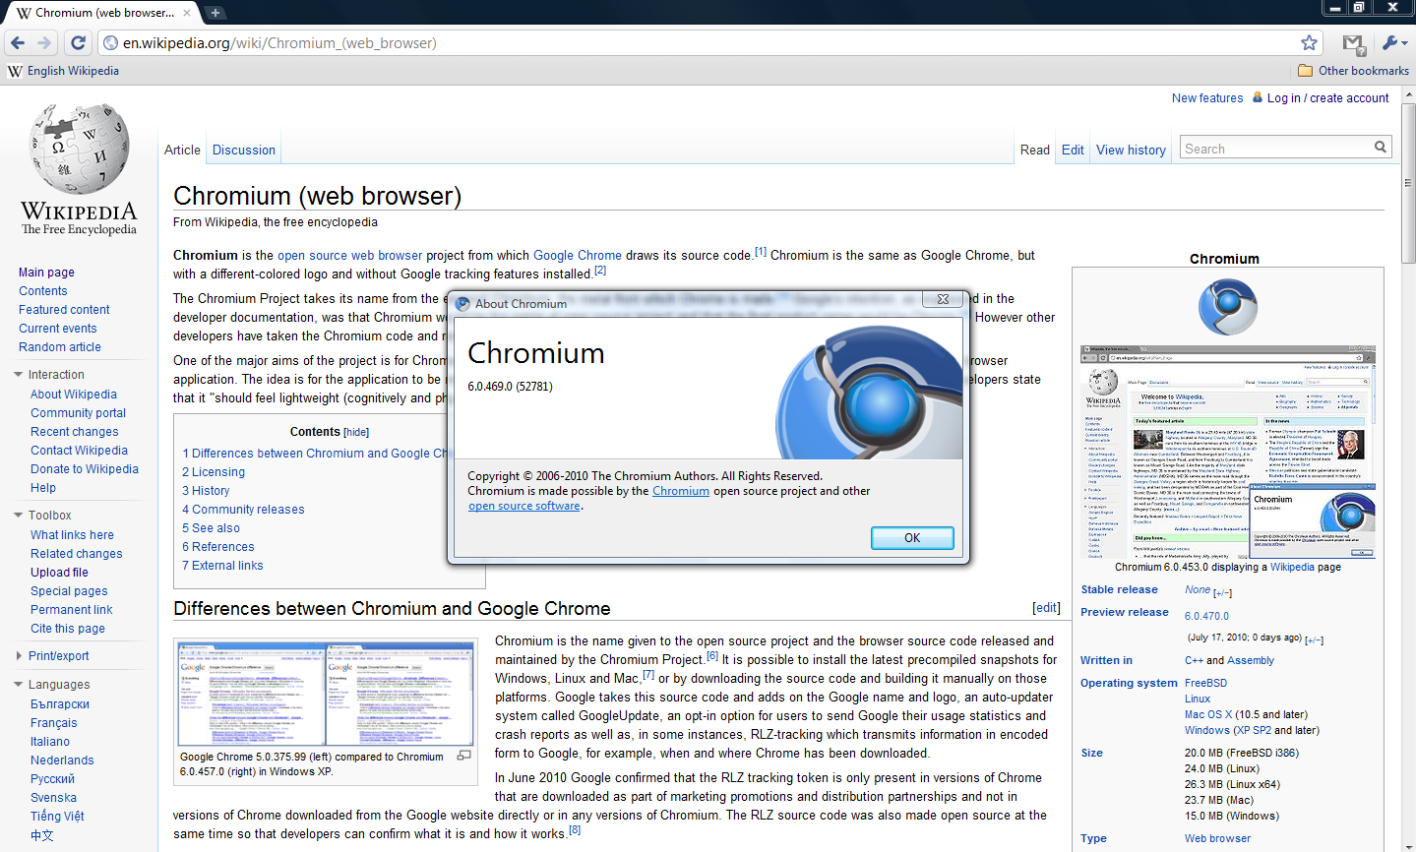The image size is (1416, 852).
Task: Open the open source link in the intro
Action: (312, 255)
